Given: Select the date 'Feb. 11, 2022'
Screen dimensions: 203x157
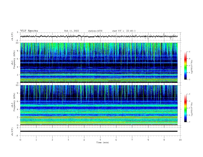Looking at the screenshot, I should click(x=72, y=31).
